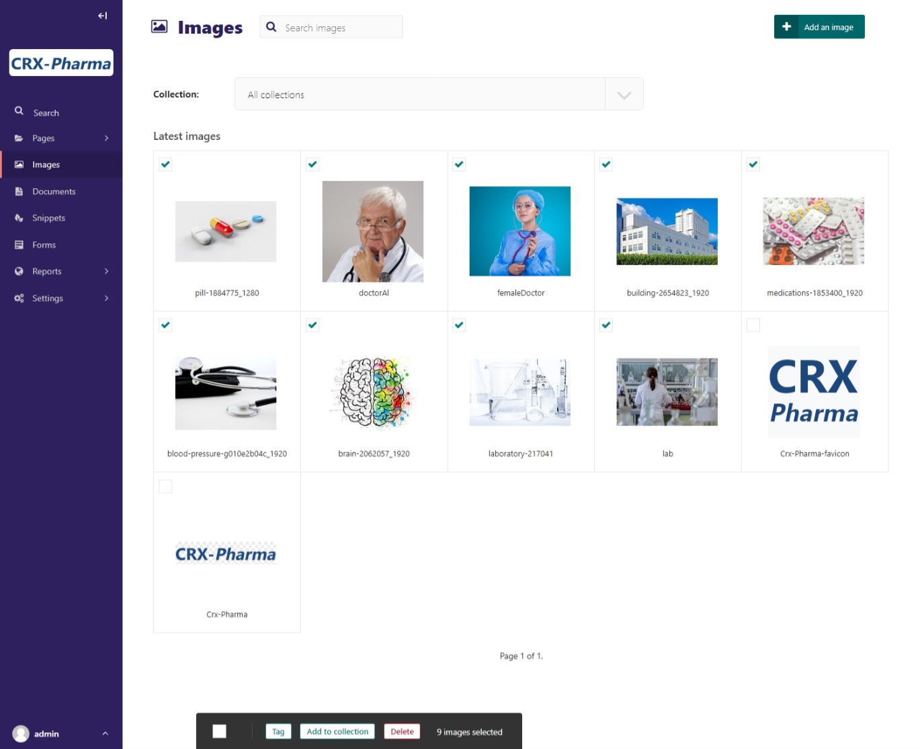The width and height of the screenshot is (920, 749).
Task: Click the Add an image button
Action: pyautogui.click(x=819, y=27)
